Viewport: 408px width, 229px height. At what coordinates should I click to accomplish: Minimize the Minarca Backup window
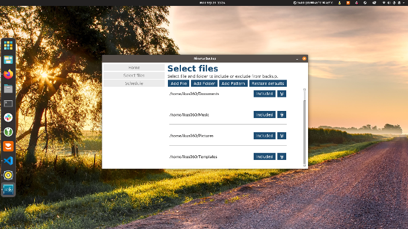point(297,58)
